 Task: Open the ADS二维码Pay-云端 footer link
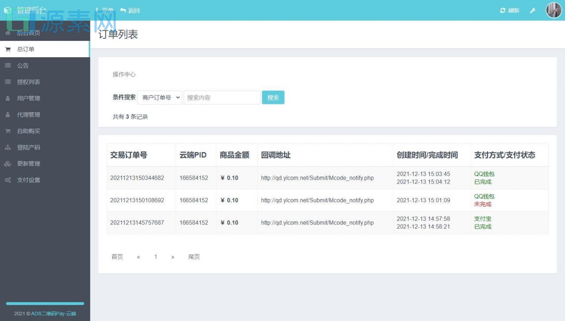[53, 314]
